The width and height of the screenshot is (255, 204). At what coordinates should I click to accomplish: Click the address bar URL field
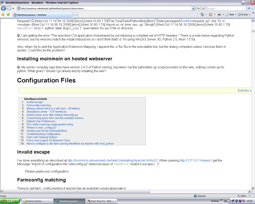click(104, 8)
